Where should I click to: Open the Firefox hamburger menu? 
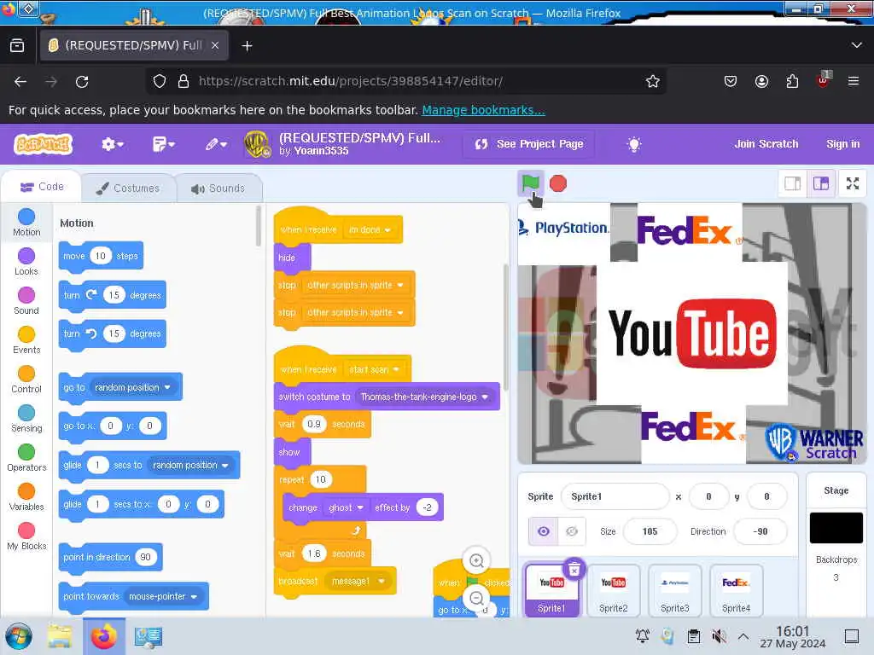854,81
